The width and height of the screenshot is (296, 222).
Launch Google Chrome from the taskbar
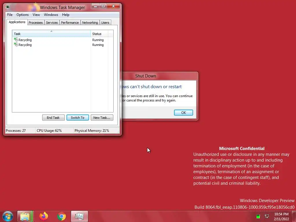[62, 216]
